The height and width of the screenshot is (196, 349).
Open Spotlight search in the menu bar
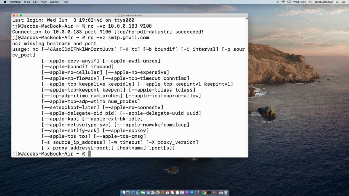(337, 2)
